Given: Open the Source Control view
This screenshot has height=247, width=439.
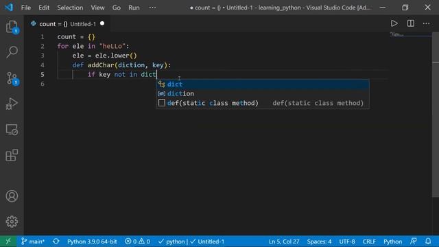Looking at the screenshot, I should coord(12,78).
